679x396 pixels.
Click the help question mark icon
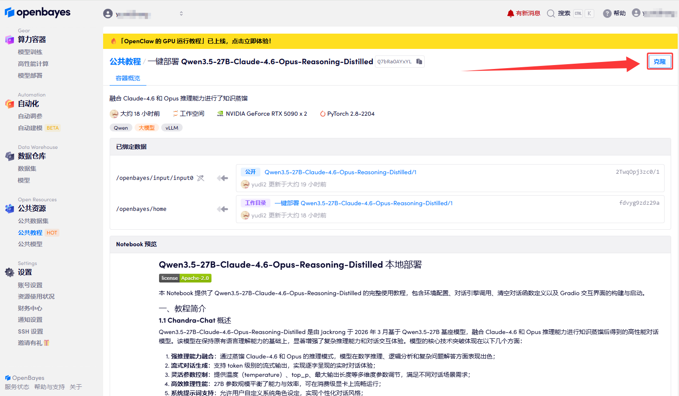tap(607, 14)
